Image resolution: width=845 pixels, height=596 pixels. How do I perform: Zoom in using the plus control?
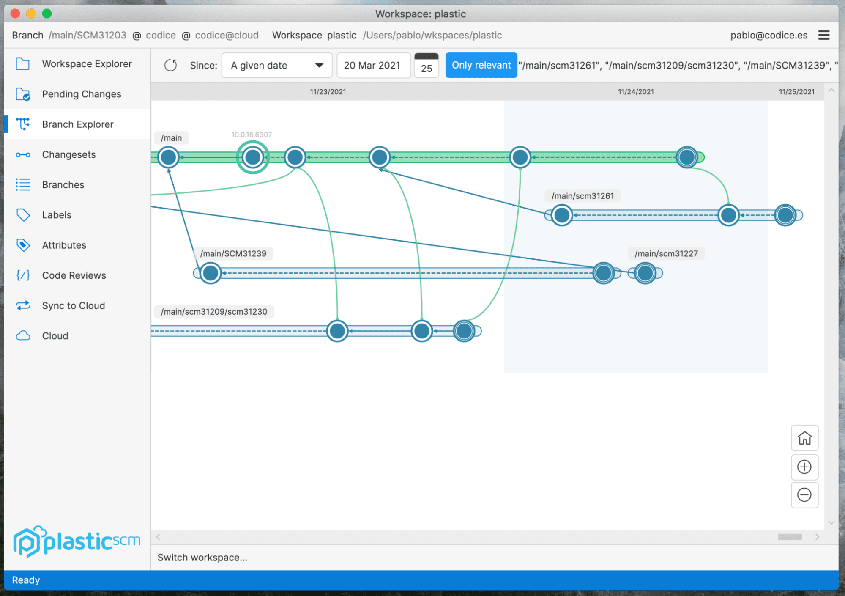pyautogui.click(x=804, y=467)
